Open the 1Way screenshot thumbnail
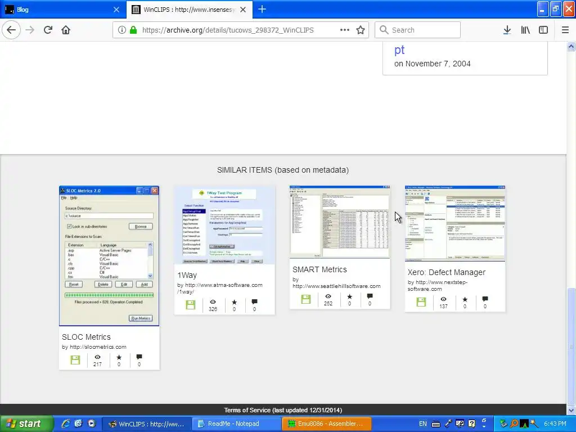This screenshot has width=576, height=432. point(224,225)
